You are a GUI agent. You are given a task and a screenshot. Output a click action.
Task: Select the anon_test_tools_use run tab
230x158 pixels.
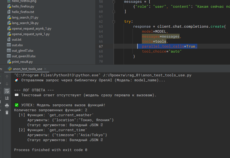tap(27, 69)
